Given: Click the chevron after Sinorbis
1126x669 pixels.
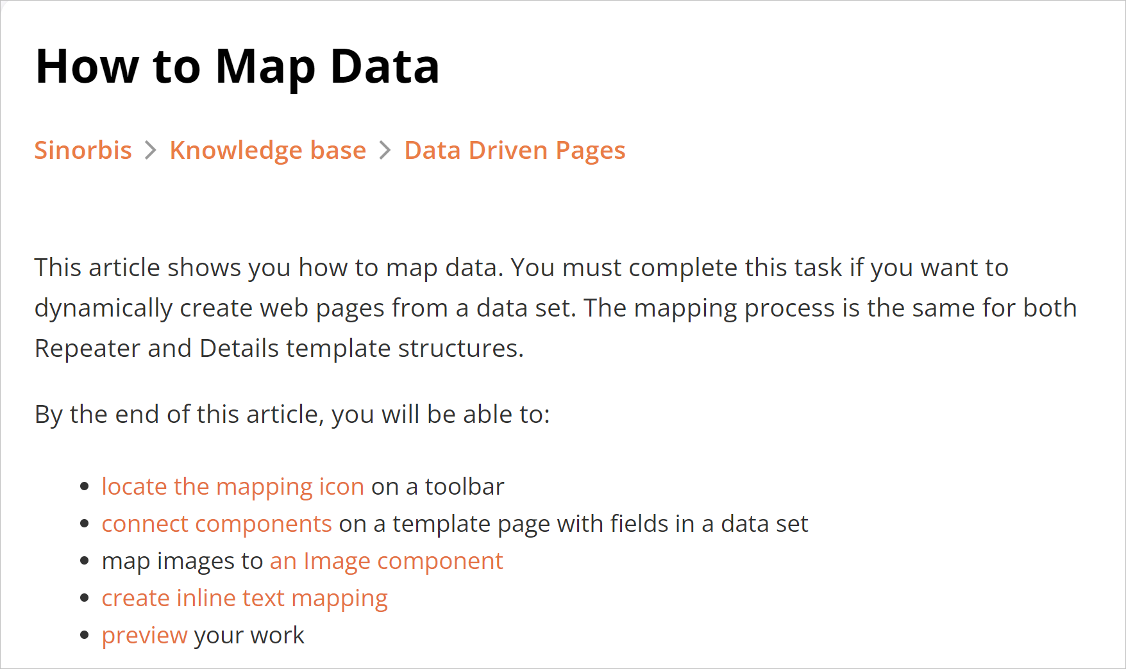Looking at the screenshot, I should [151, 151].
